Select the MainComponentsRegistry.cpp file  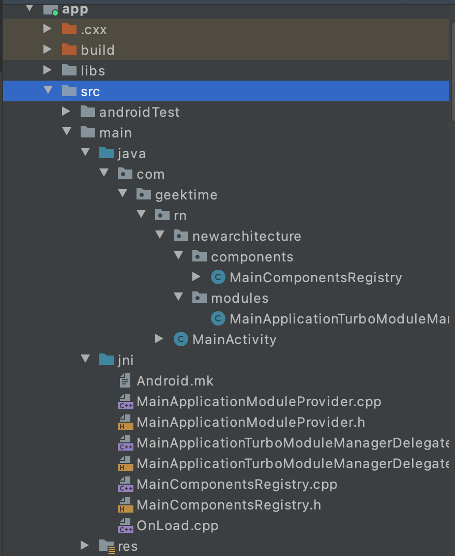click(x=237, y=484)
